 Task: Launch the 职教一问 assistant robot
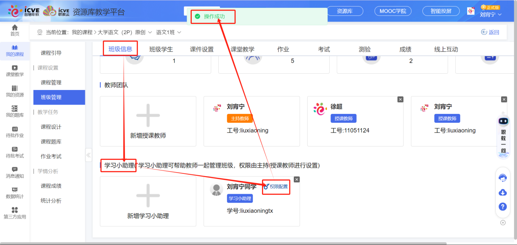(503, 130)
